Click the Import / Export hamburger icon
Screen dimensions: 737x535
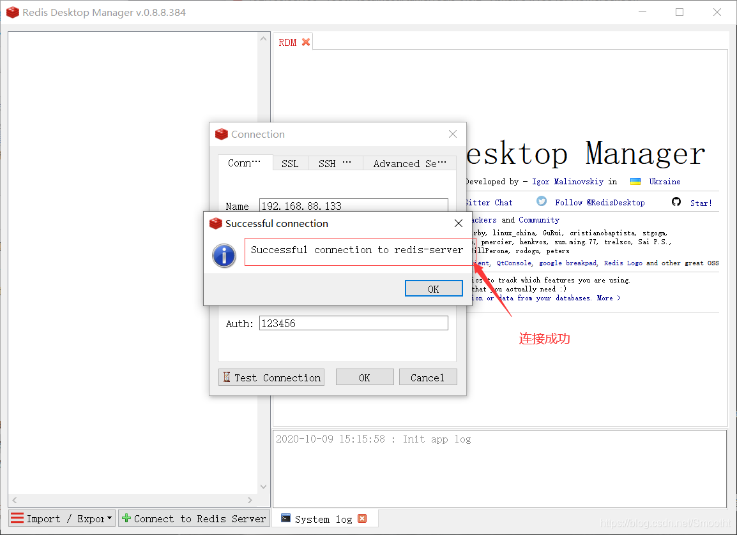pyautogui.click(x=17, y=518)
